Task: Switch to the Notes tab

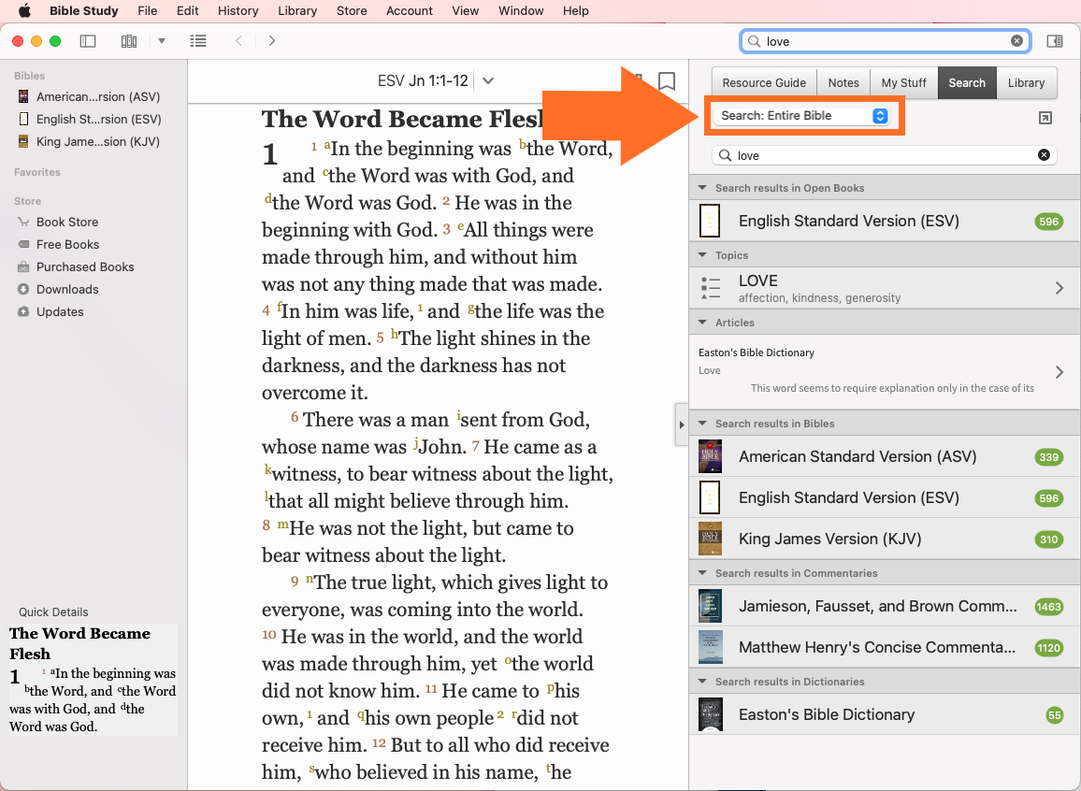Action: pos(843,82)
